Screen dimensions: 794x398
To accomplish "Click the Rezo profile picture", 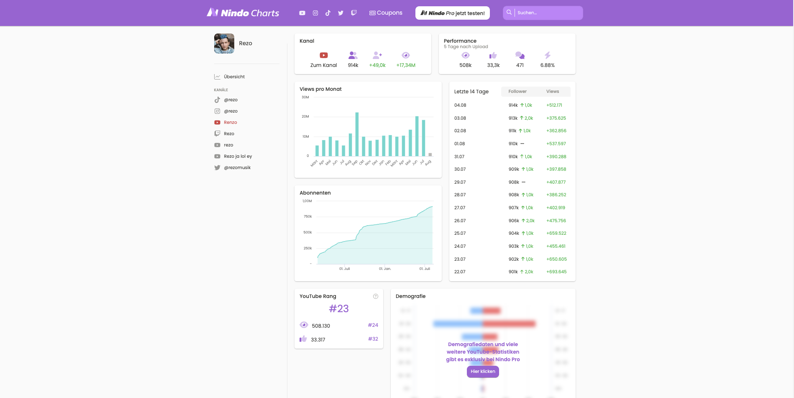I will [x=224, y=43].
